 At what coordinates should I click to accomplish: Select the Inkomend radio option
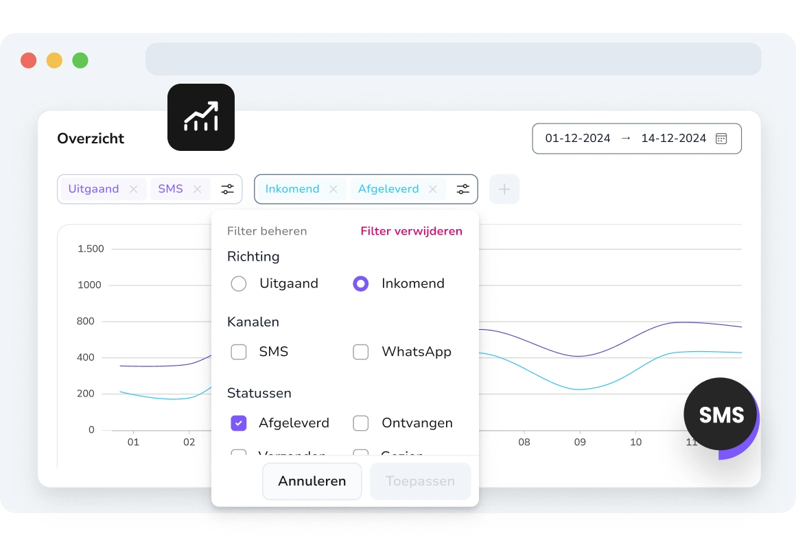[361, 284]
